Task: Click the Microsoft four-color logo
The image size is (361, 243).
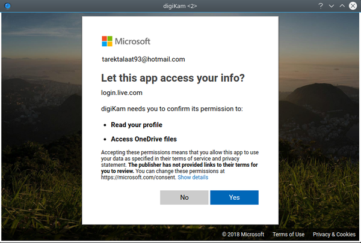Action: [x=107, y=41]
